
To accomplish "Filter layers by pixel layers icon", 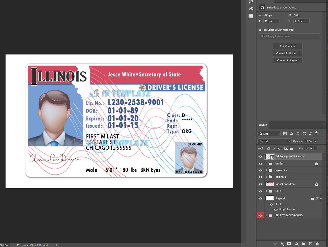I will (285, 134).
